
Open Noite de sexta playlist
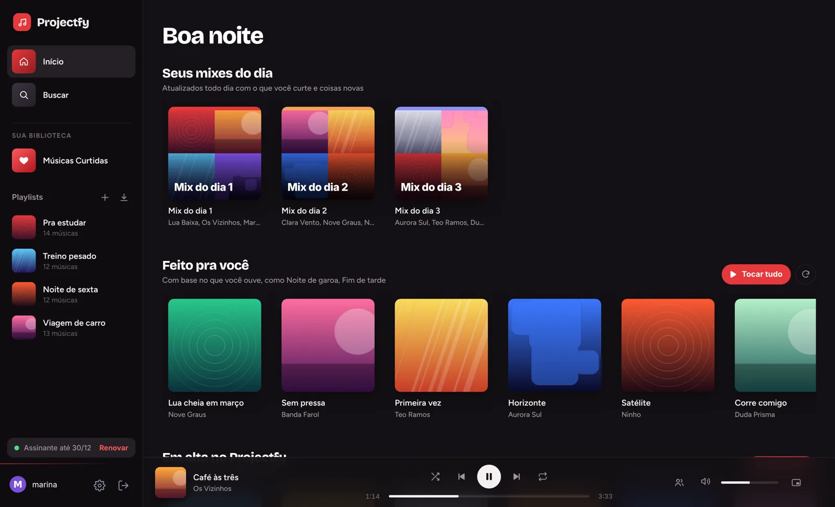(x=71, y=294)
